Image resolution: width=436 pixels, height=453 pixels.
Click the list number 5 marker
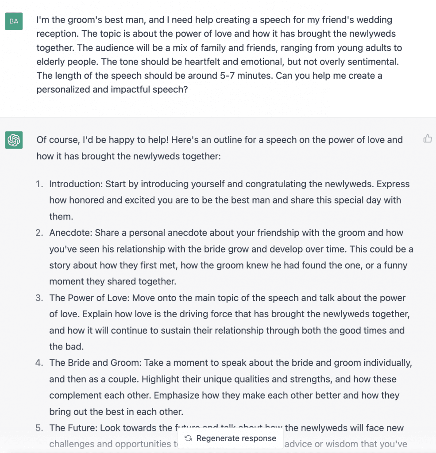coord(40,428)
